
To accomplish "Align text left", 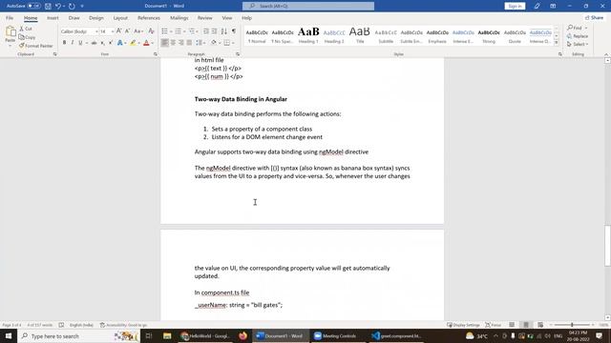I will pos(165,43).
